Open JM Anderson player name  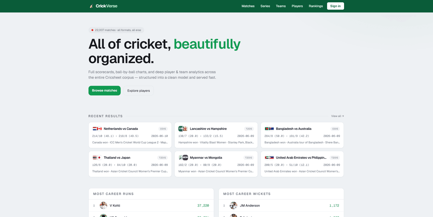(250, 206)
